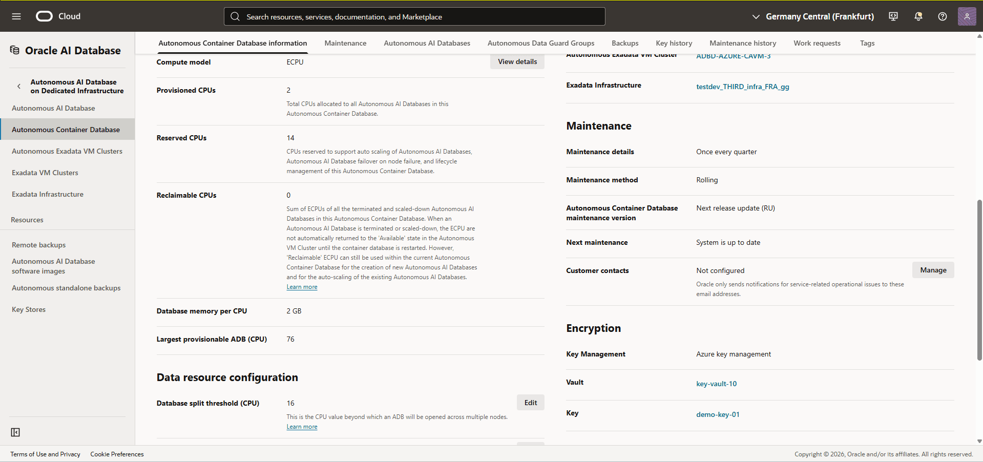
Task: Open the Key history tab
Action: (x=674, y=43)
